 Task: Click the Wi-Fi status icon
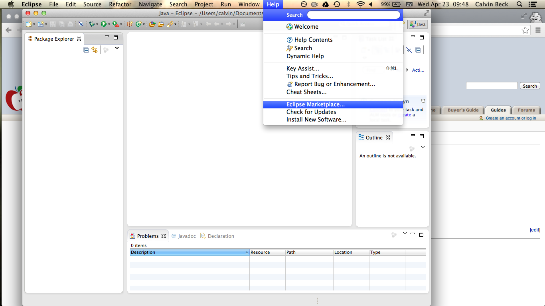(x=361, y=4)
